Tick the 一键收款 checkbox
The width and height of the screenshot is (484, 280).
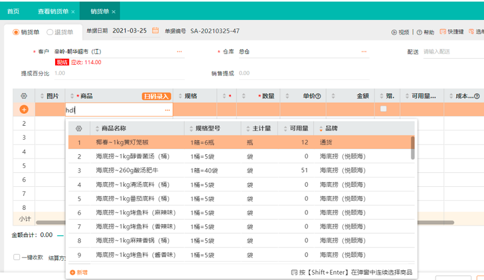(x=17, y=257)
